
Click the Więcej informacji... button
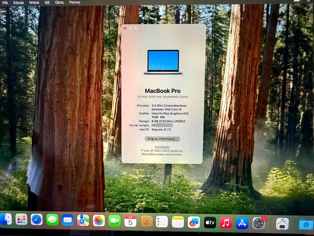point(162,139)
